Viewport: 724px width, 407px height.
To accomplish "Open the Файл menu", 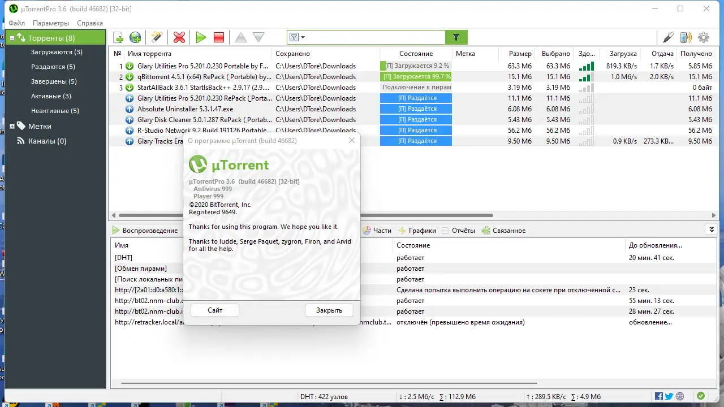I will coord(17,23).
